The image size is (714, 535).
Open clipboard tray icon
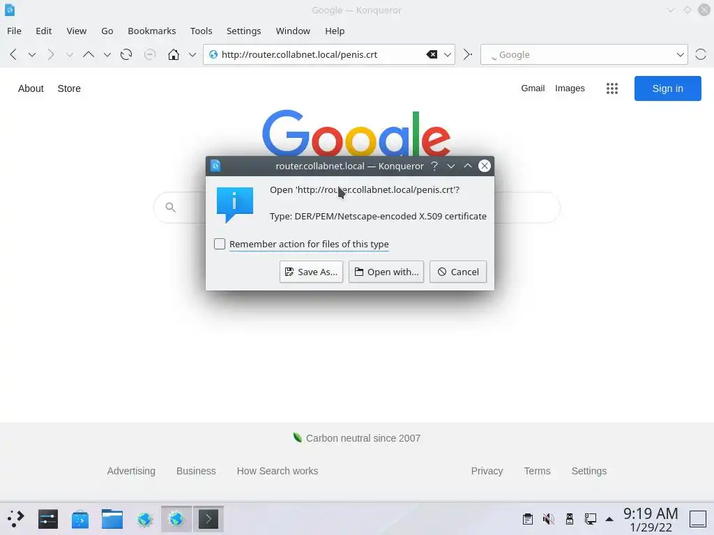click(x=528, y=519)
